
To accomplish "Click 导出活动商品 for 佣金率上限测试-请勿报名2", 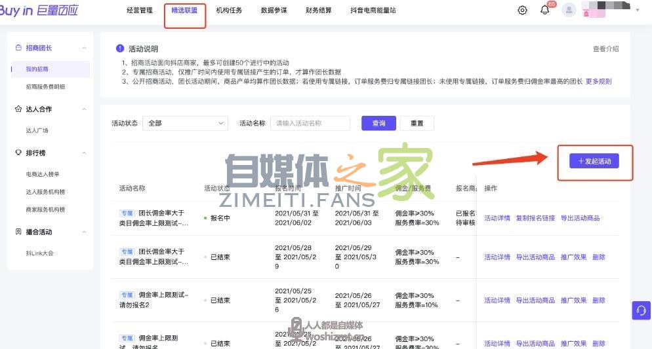I will (x=535, y=300).
